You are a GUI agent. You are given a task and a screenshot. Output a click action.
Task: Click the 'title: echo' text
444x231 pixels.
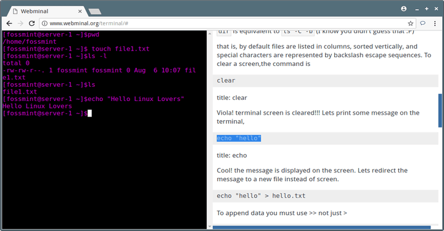click(x=232, y=155)
